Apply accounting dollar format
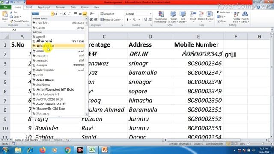Image resolution: width=274 pixels, height=154 pixels. pyautogui.click(x=128, y=20)
